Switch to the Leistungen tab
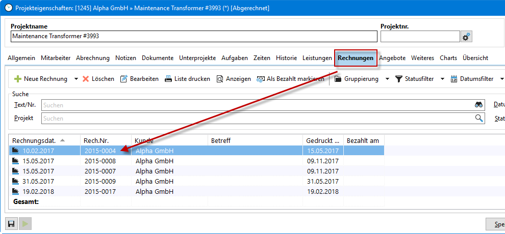The width and height of the screenshot is (505, 234). pos(316,58)
